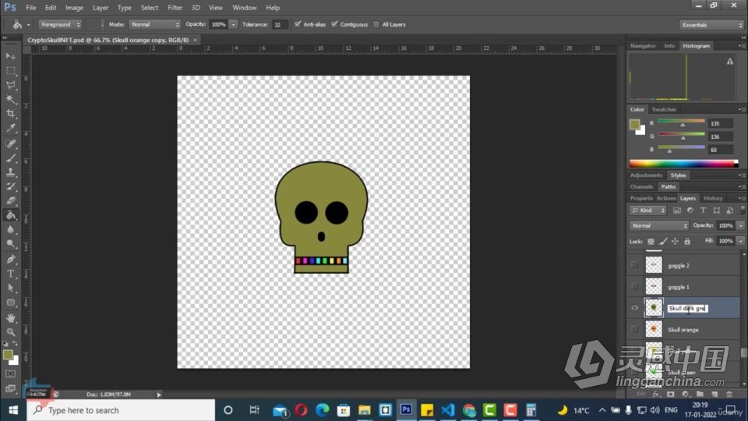Show the Skull orange layer
Viewport: 748px width, 421px height.
point(634,329)
